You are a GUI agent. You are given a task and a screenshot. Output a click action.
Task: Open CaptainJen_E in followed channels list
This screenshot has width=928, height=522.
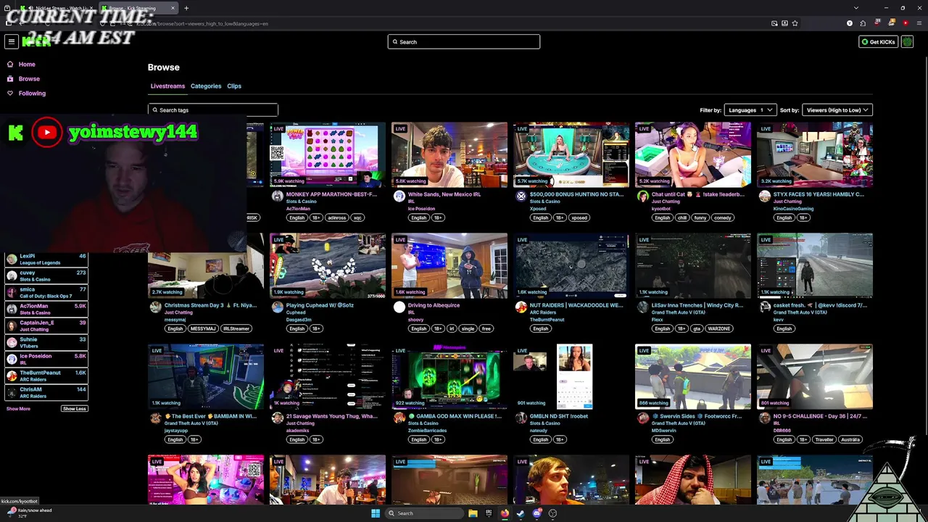pos(47,326)
